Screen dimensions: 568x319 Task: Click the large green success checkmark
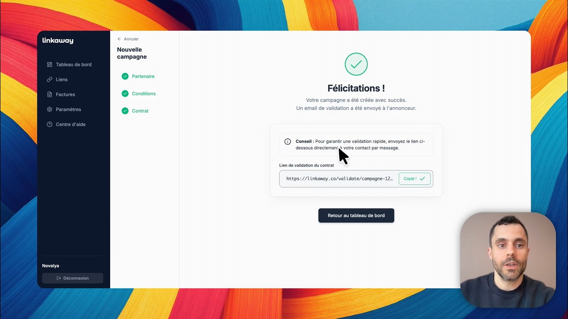click(x=356, y=64)
